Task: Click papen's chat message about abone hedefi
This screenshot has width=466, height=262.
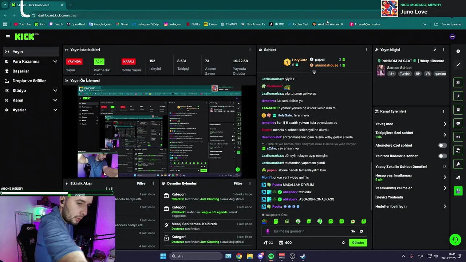Action: (294, 170)
